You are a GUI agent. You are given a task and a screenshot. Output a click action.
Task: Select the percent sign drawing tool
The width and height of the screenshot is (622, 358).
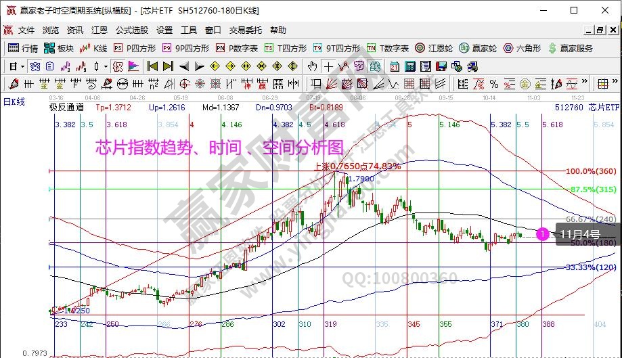pyautogui.click(x=494, y=84)
